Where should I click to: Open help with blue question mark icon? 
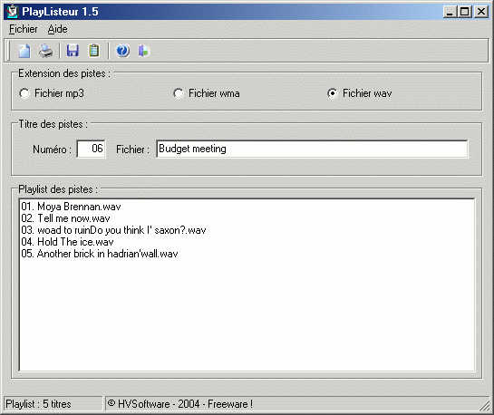pyautogui.click(x=122, y=51)
